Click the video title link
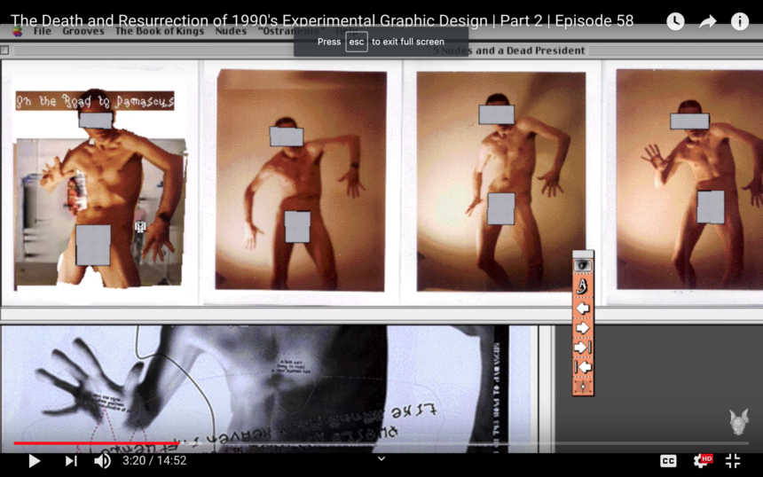This screenshot has width=763, height=477. click(x=322, y=20)
